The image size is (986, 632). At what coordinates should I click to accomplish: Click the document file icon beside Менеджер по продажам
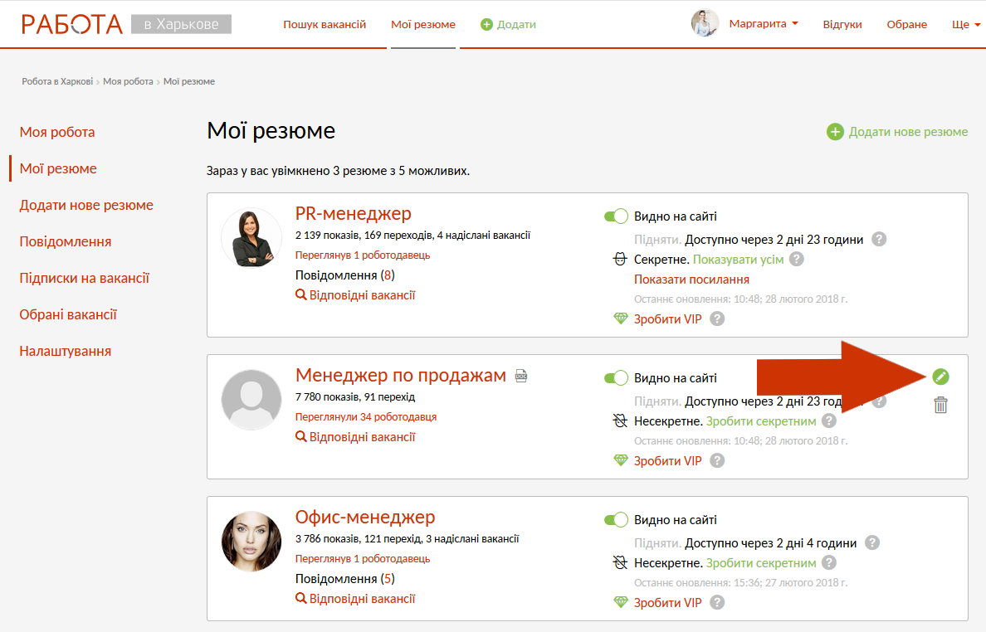click(x=521, y=377)
